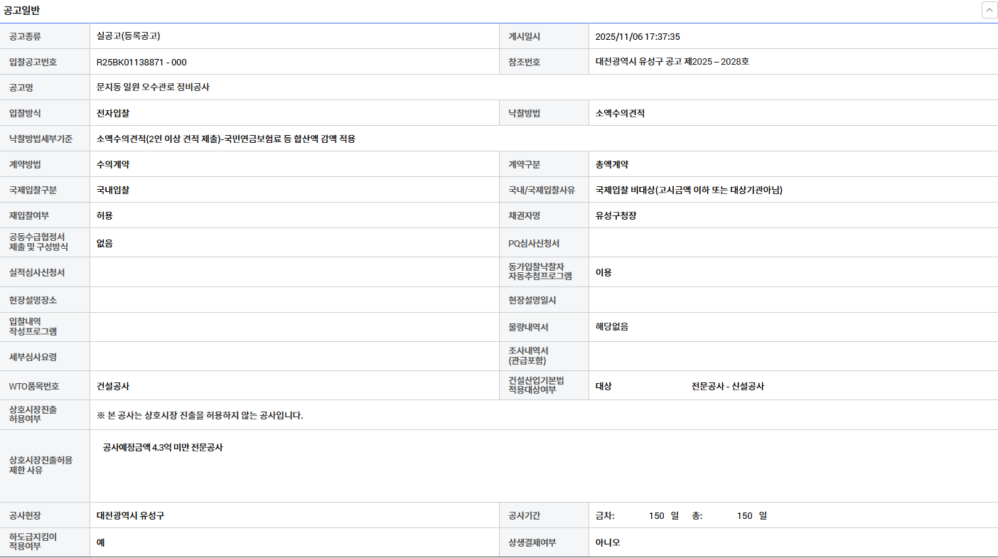Click the bid notice number R25BK01138871 - 000

pyautogui.click(x=141, y=62)
